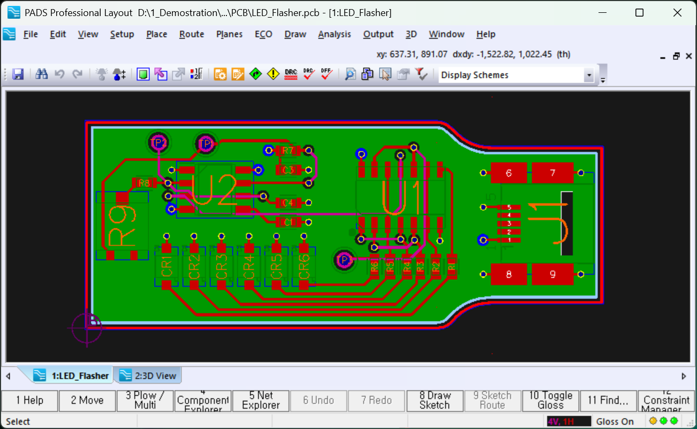Click the DRC icon with red underline
The width and height of the screenshot is (697, 429).
(x=291, y=74)
